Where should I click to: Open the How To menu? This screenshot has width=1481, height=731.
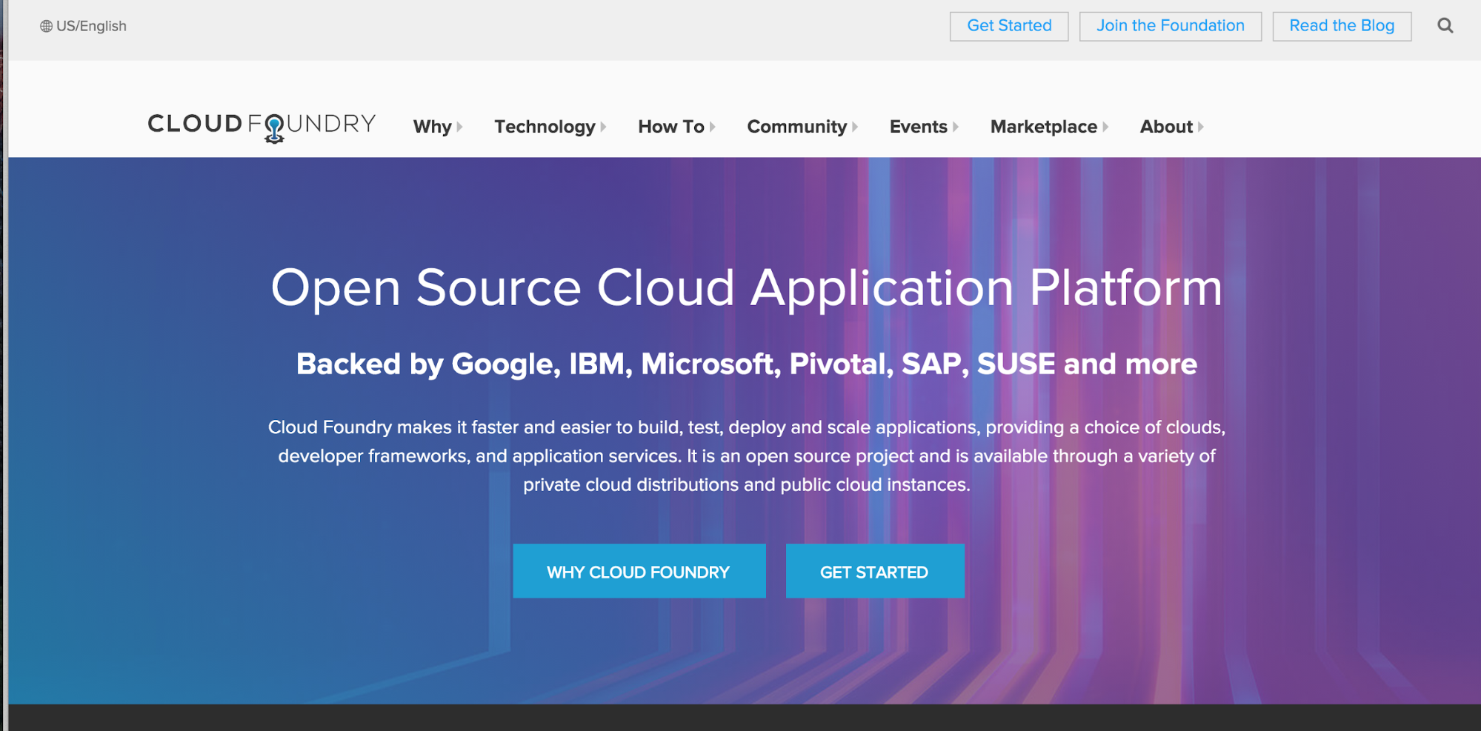[x=671, y=127]
